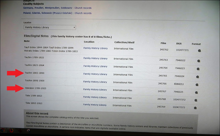Open the Location dropdown showing Family History Library
Screen dimensions: 220x136
50,27
